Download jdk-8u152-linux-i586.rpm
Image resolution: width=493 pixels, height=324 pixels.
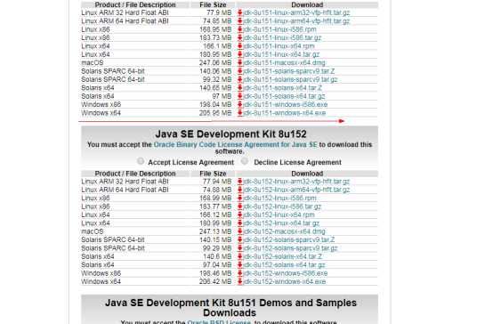click(279, 198)
